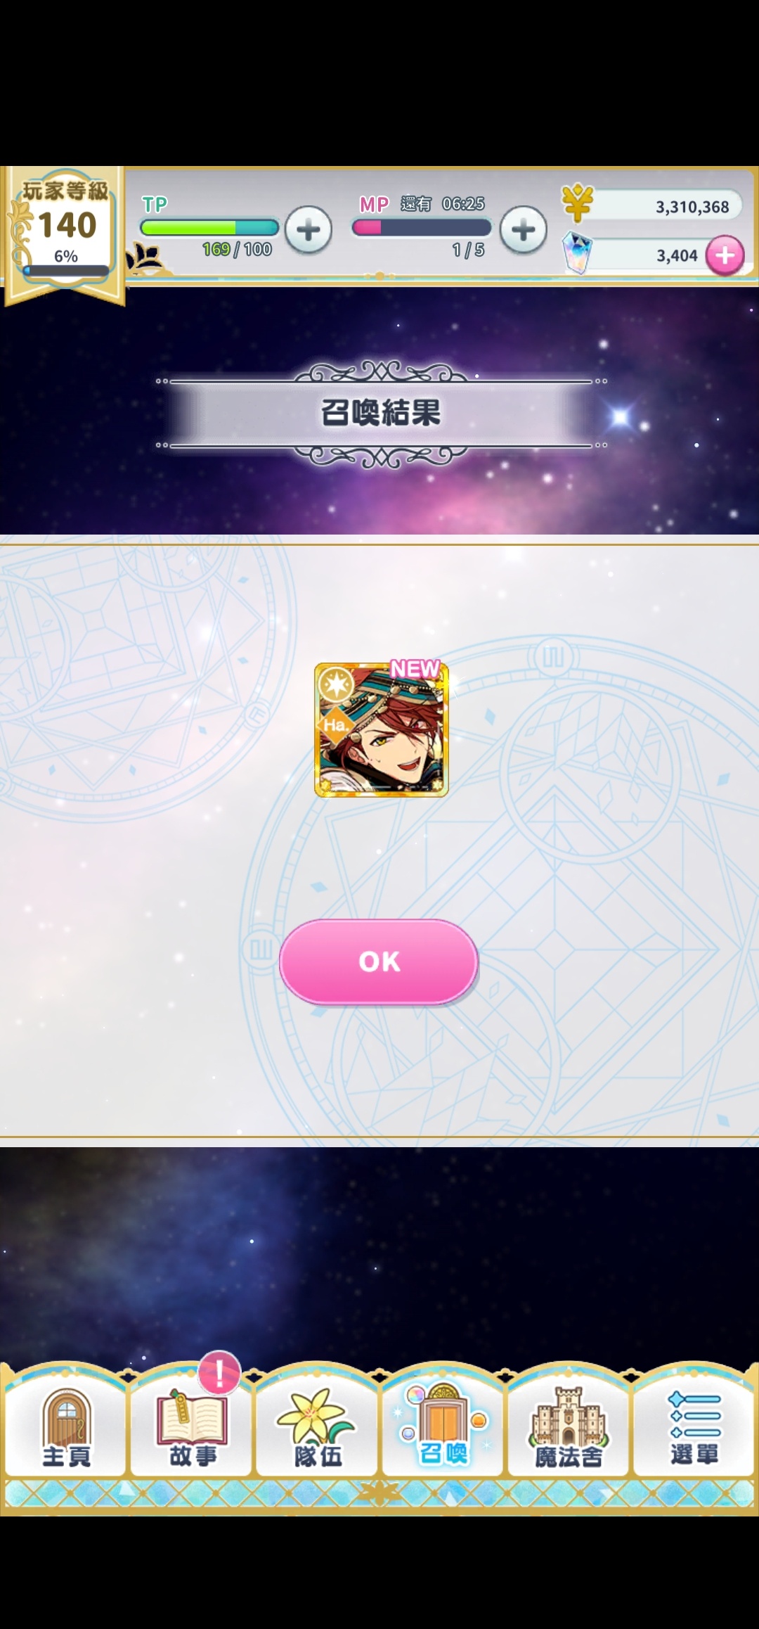
Task: Open the 隊伍 team tab
Action: point(318,1429)
